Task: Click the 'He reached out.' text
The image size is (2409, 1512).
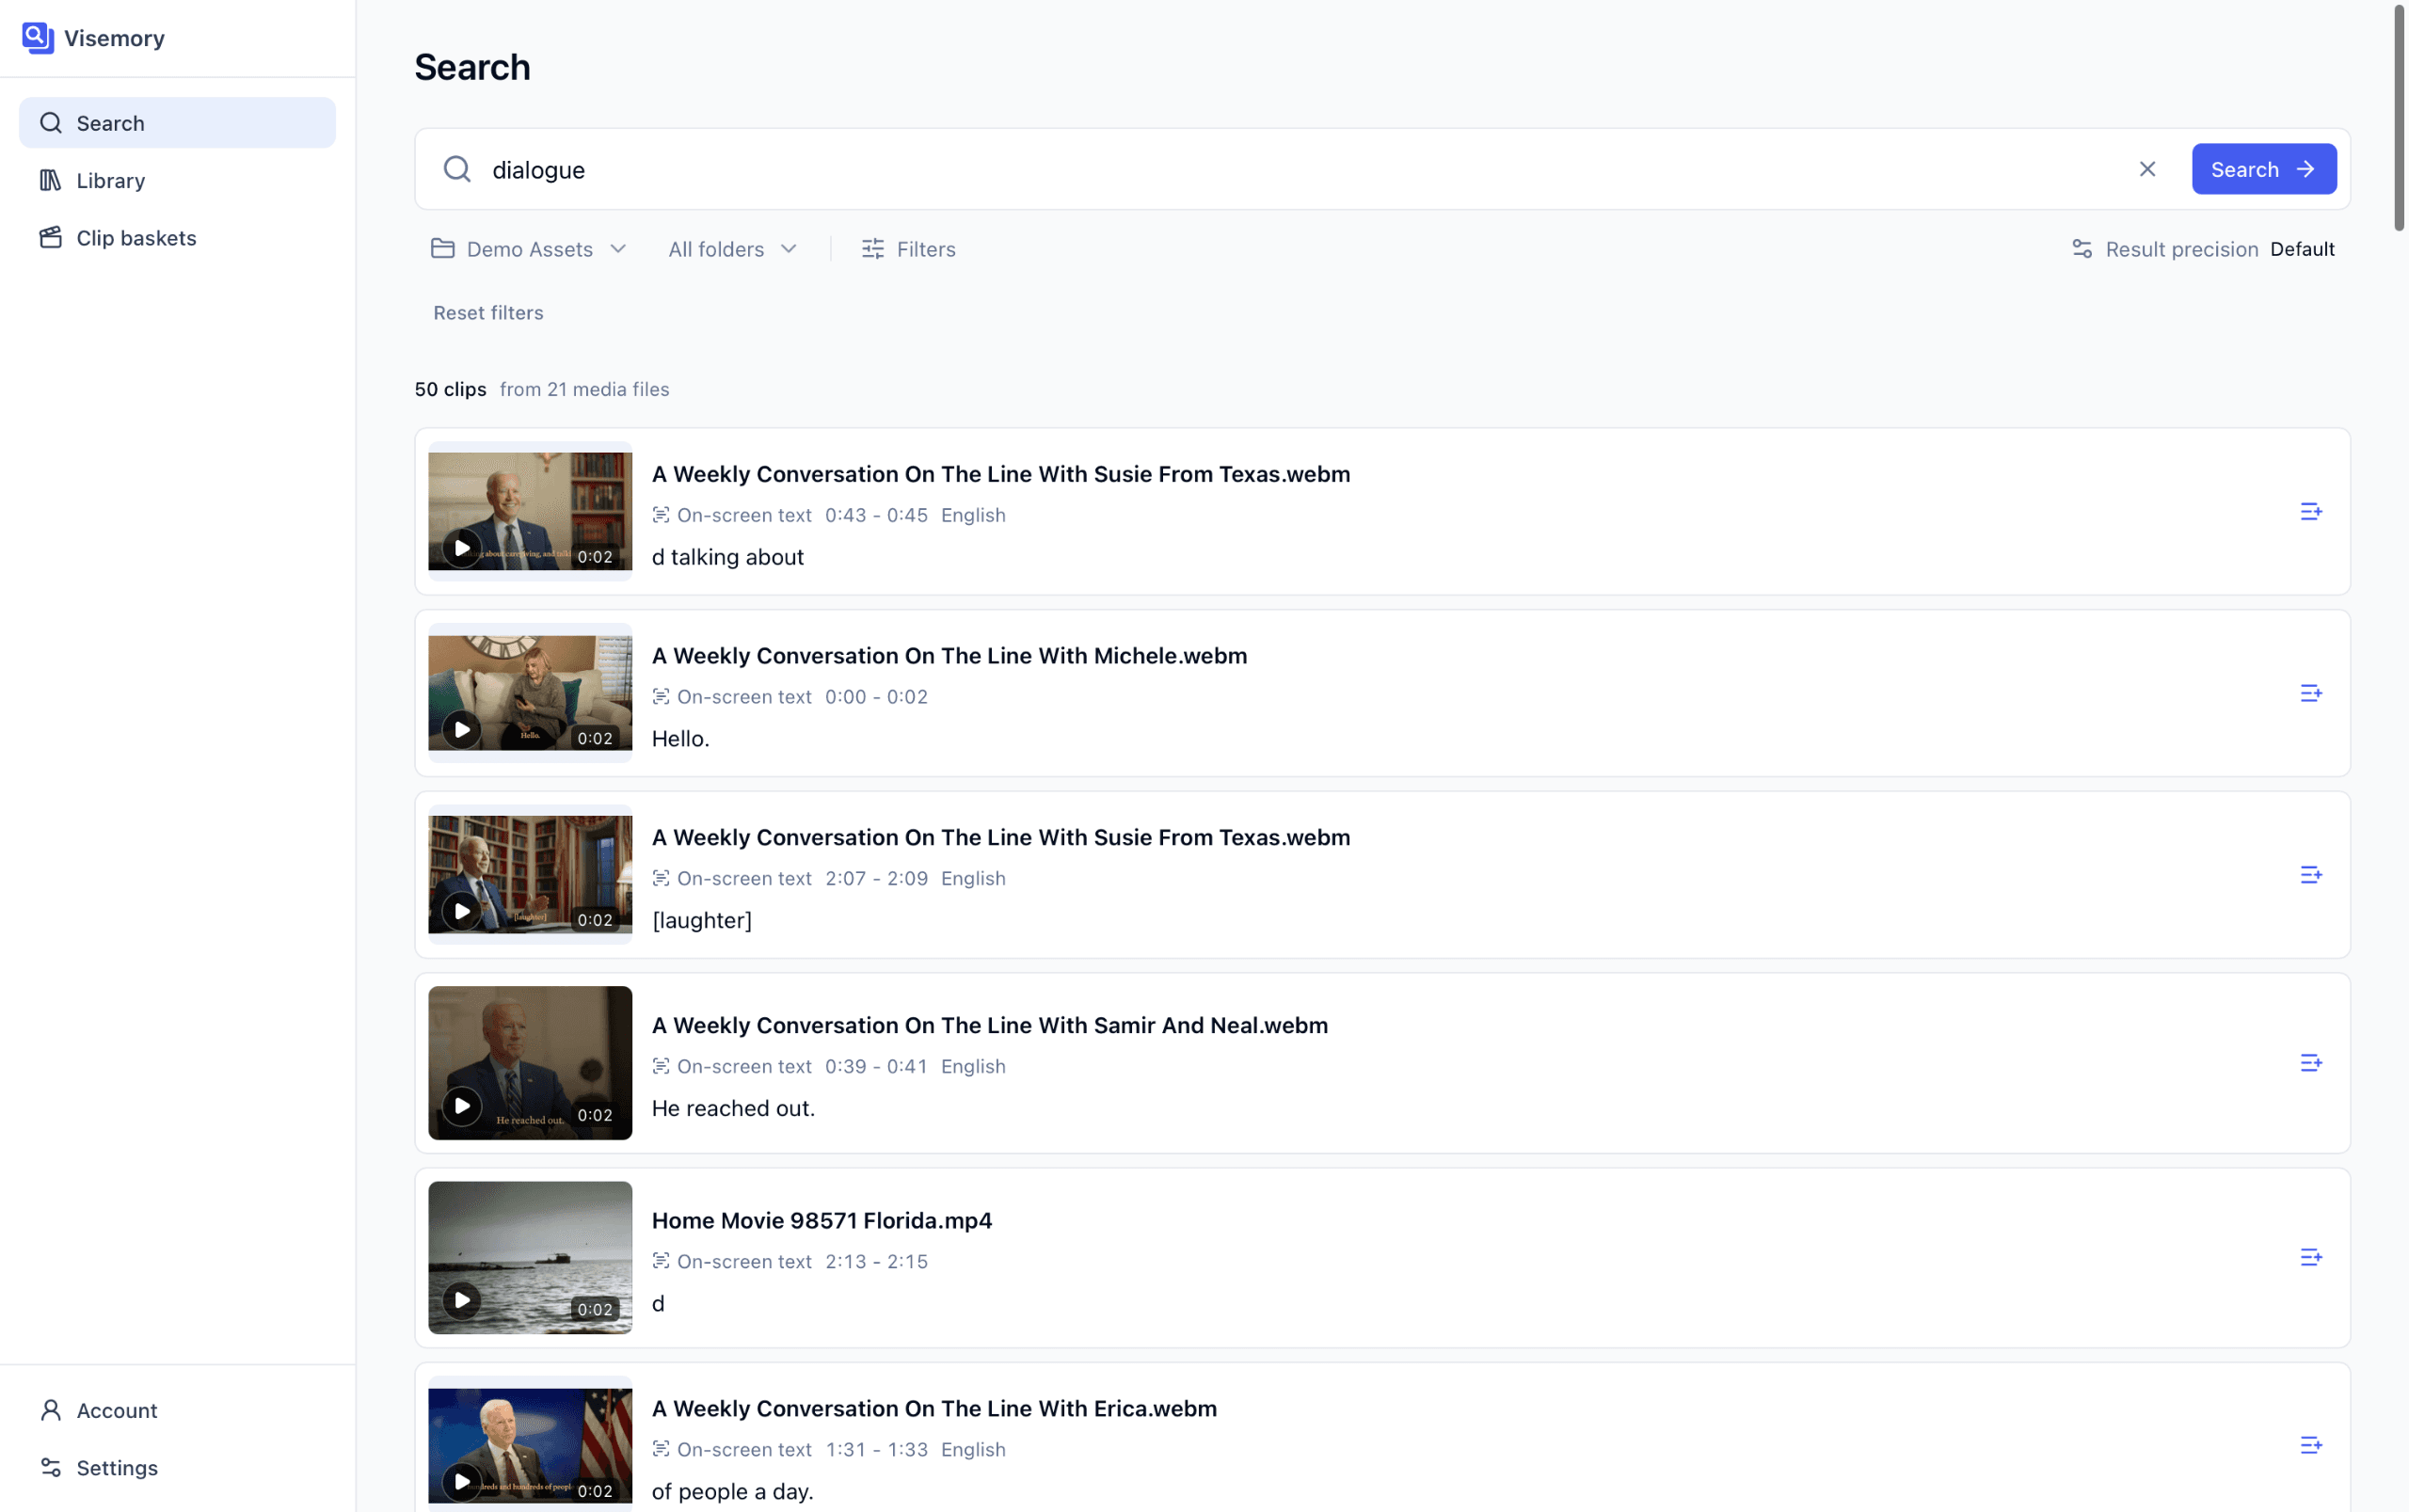Action: [x=733, y=1109]
